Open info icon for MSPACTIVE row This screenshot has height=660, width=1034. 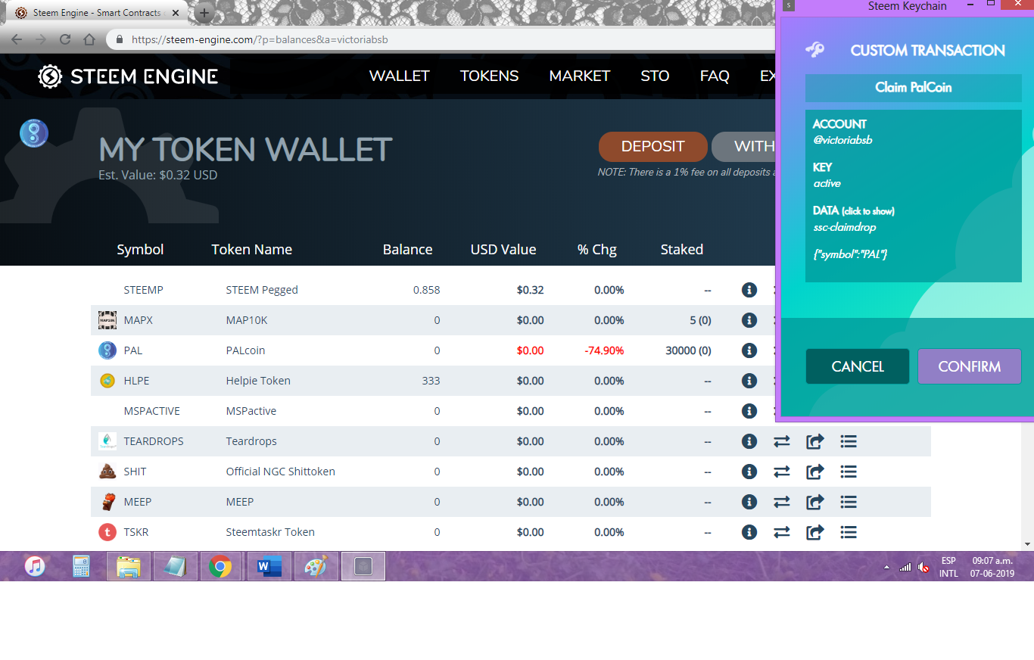(749, 411)
